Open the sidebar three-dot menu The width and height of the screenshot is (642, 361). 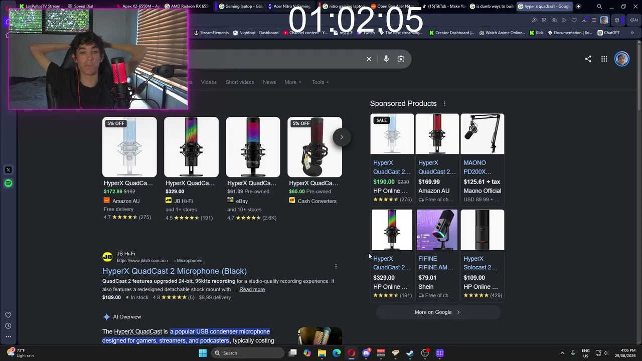point(8,336)
